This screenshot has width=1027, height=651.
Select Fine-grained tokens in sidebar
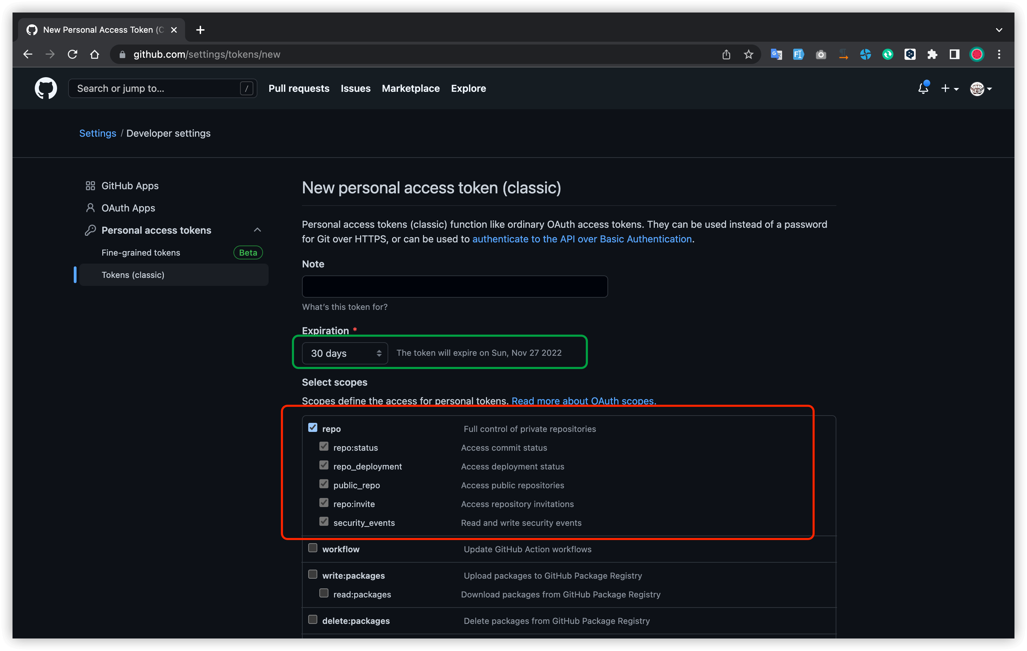pyautogui.click(x=141, y=253)
